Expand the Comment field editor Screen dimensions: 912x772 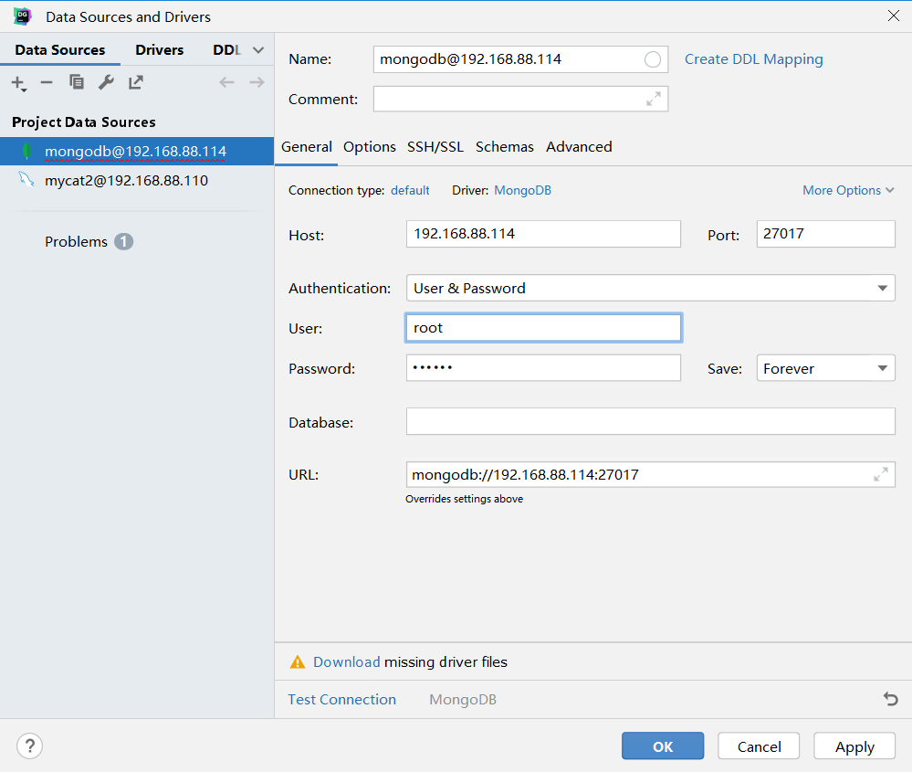click(x=653, y=99)
